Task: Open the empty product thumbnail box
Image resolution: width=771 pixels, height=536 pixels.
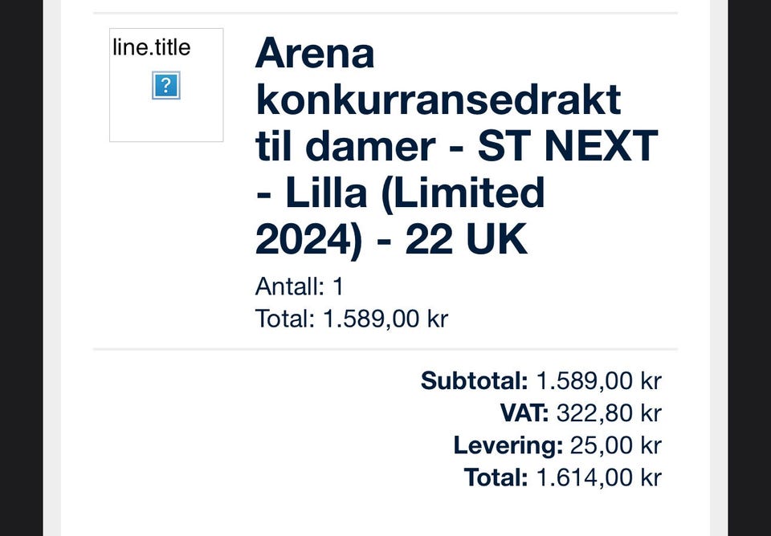Action: [x=166, y=119]
